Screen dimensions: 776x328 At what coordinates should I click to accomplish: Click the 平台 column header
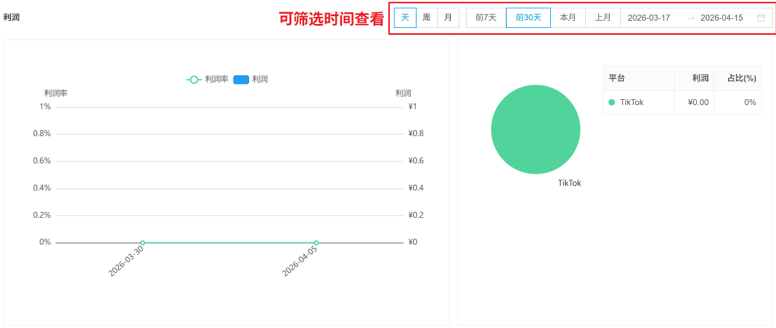coord(616,78)
